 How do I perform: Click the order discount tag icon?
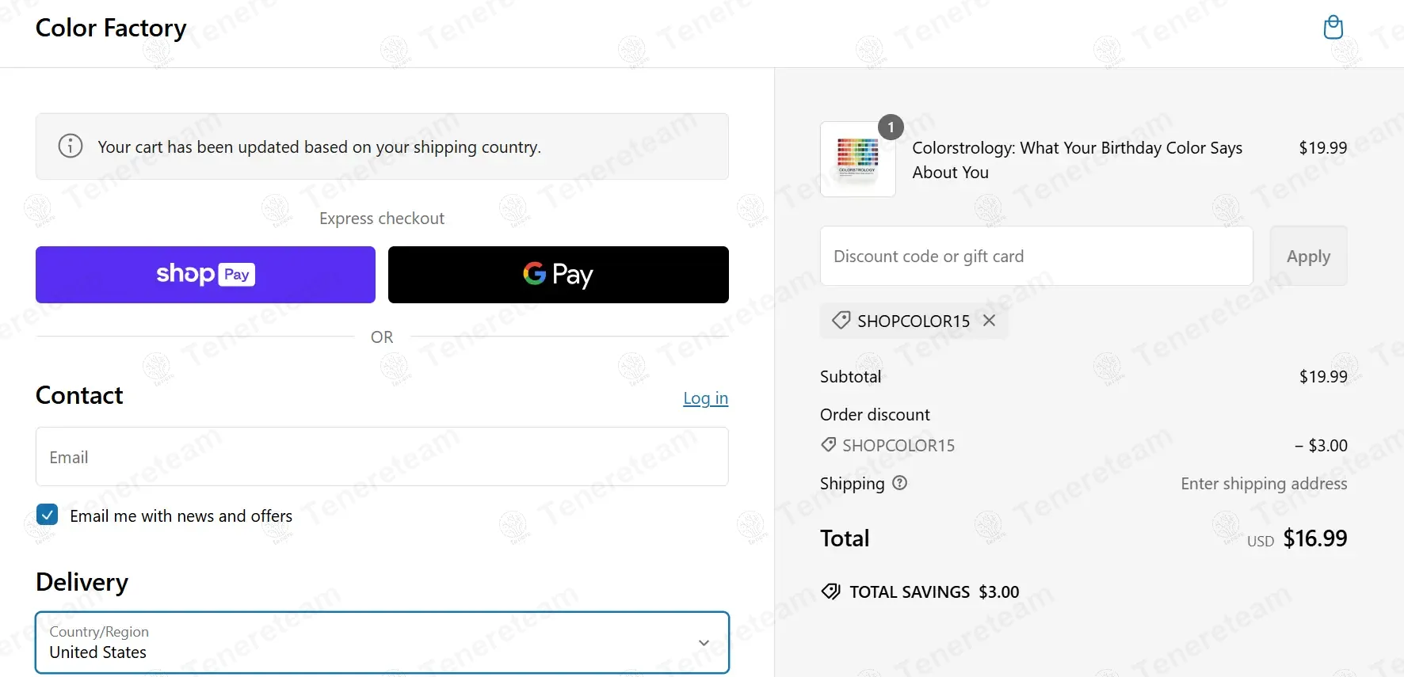click(x=829, y=445)
